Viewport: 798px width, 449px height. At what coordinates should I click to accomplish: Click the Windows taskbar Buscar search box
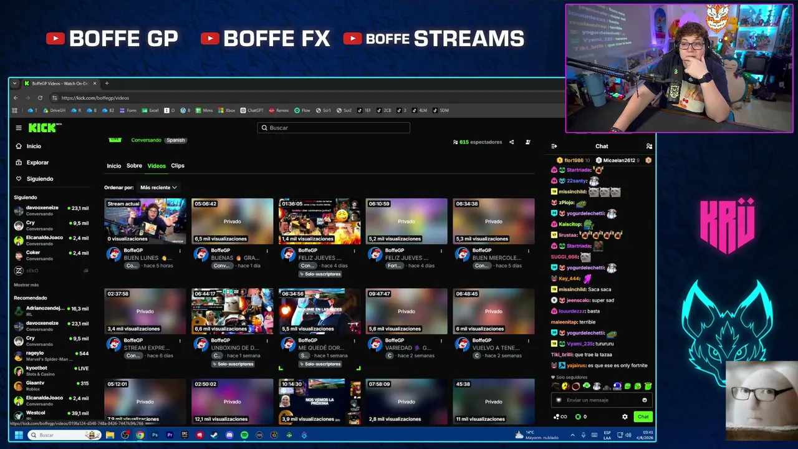64,435
